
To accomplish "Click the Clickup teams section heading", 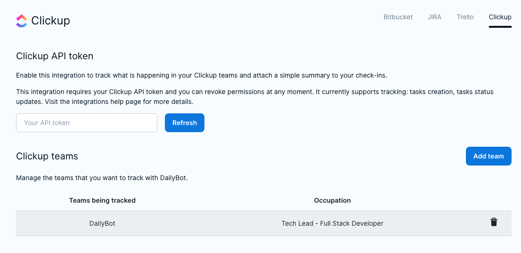I will click(x=47, y=156).
